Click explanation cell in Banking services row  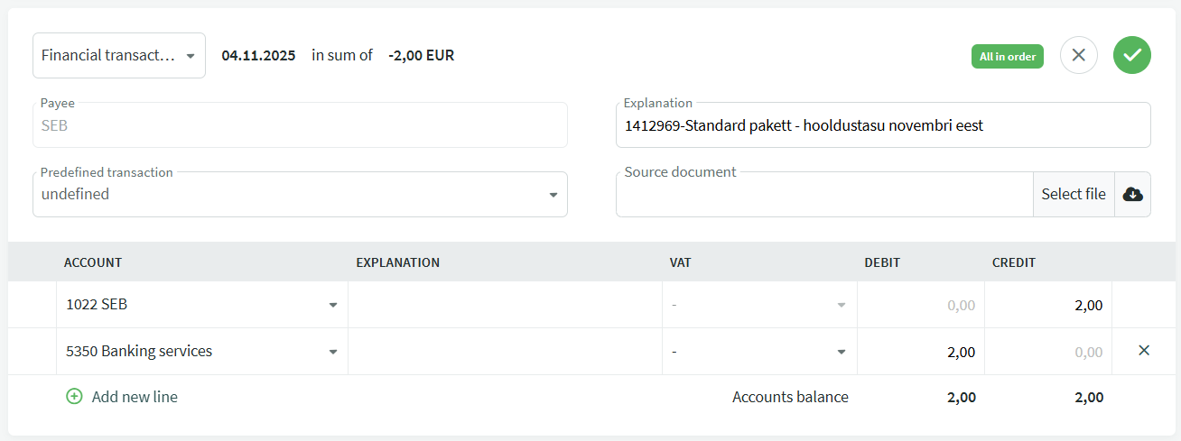[505, 352]
